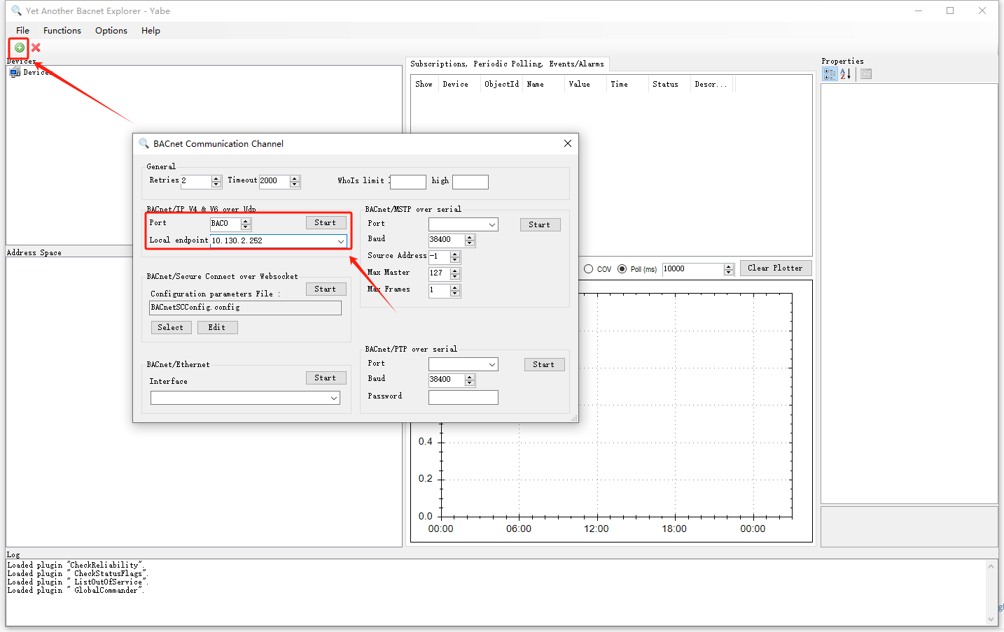The height and width of the screenshot is (632, 1004).
Task: Click log line mentioning GlobalCommander plugin
Action: click(76, 591)
